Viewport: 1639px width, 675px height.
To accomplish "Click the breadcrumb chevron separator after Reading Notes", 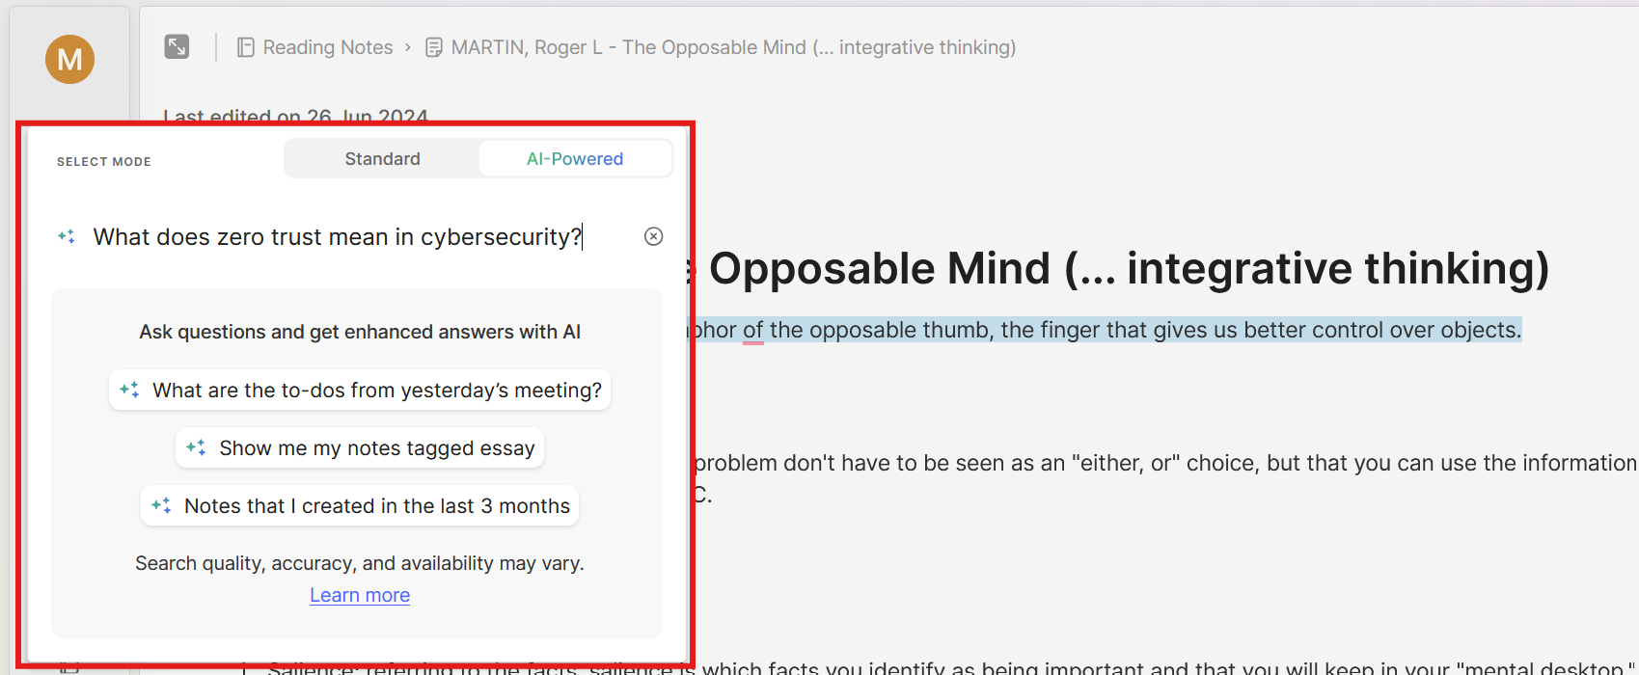I will 408,47.
